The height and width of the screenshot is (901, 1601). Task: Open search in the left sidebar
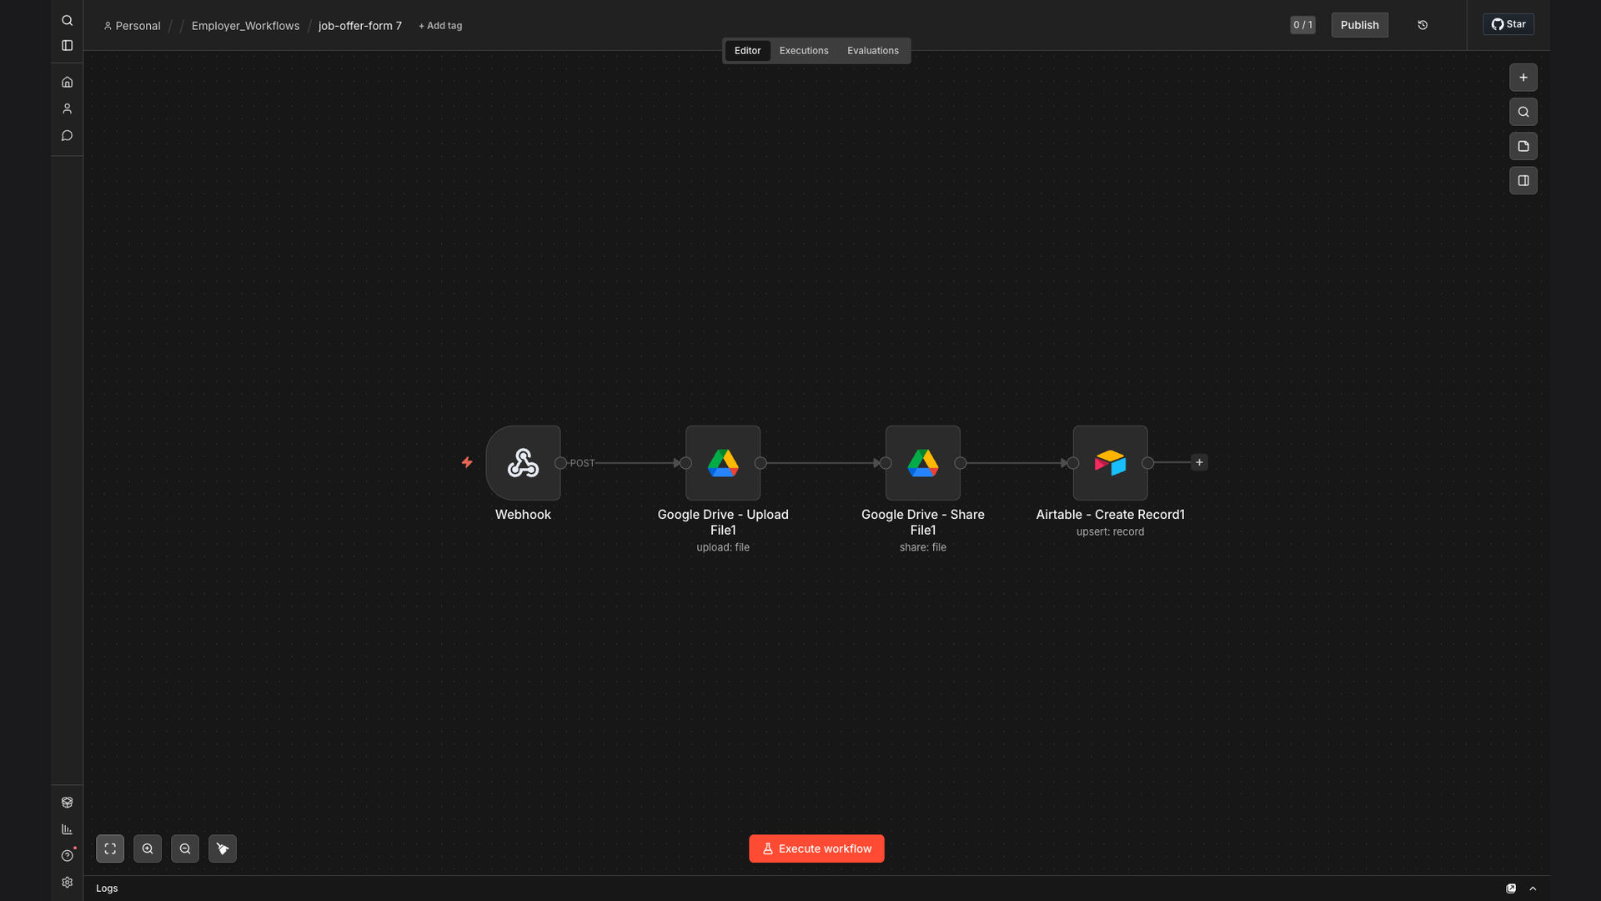(x=68, y=21)
